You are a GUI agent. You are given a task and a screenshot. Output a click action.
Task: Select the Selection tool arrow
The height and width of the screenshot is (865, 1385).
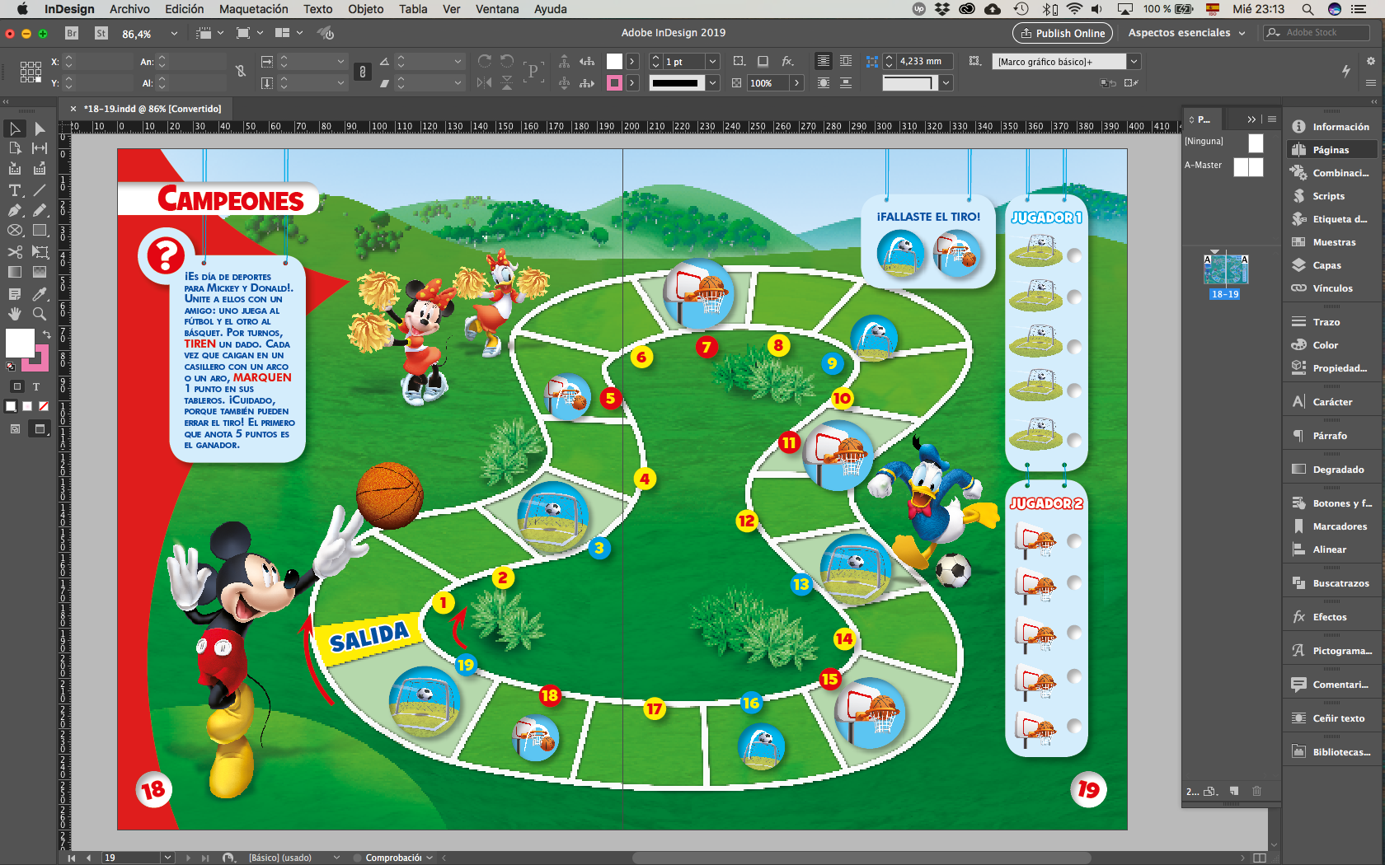[14, 129]
